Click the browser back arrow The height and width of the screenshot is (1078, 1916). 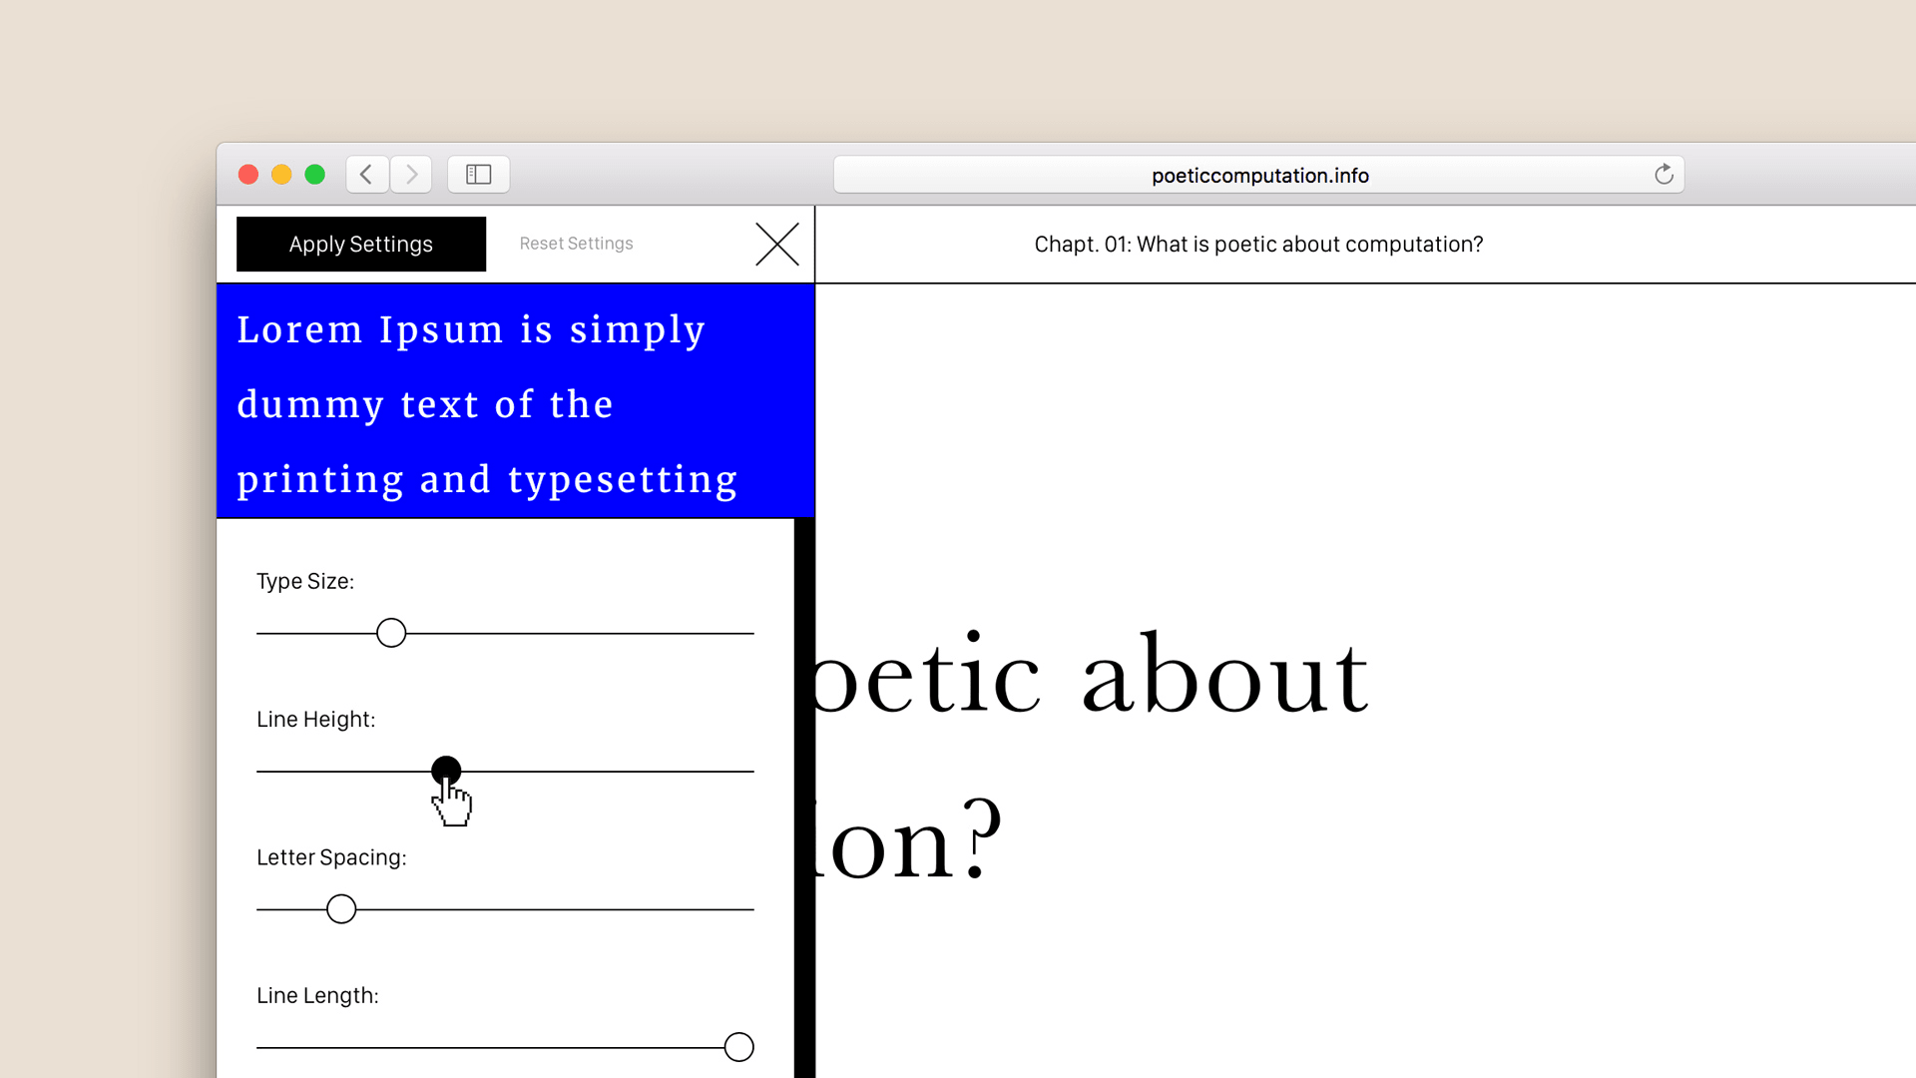[x=366, y=175]
